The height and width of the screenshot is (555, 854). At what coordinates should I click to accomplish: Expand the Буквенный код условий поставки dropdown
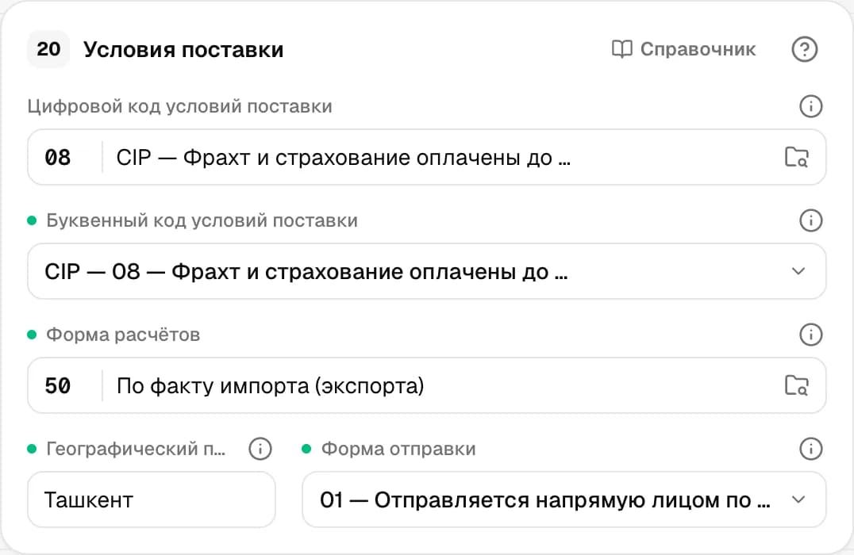point(798,271)
